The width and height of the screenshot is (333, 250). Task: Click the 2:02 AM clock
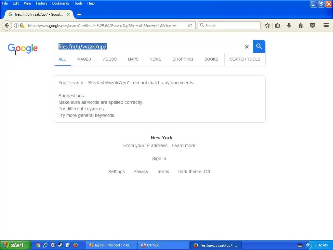coord(321,245)
